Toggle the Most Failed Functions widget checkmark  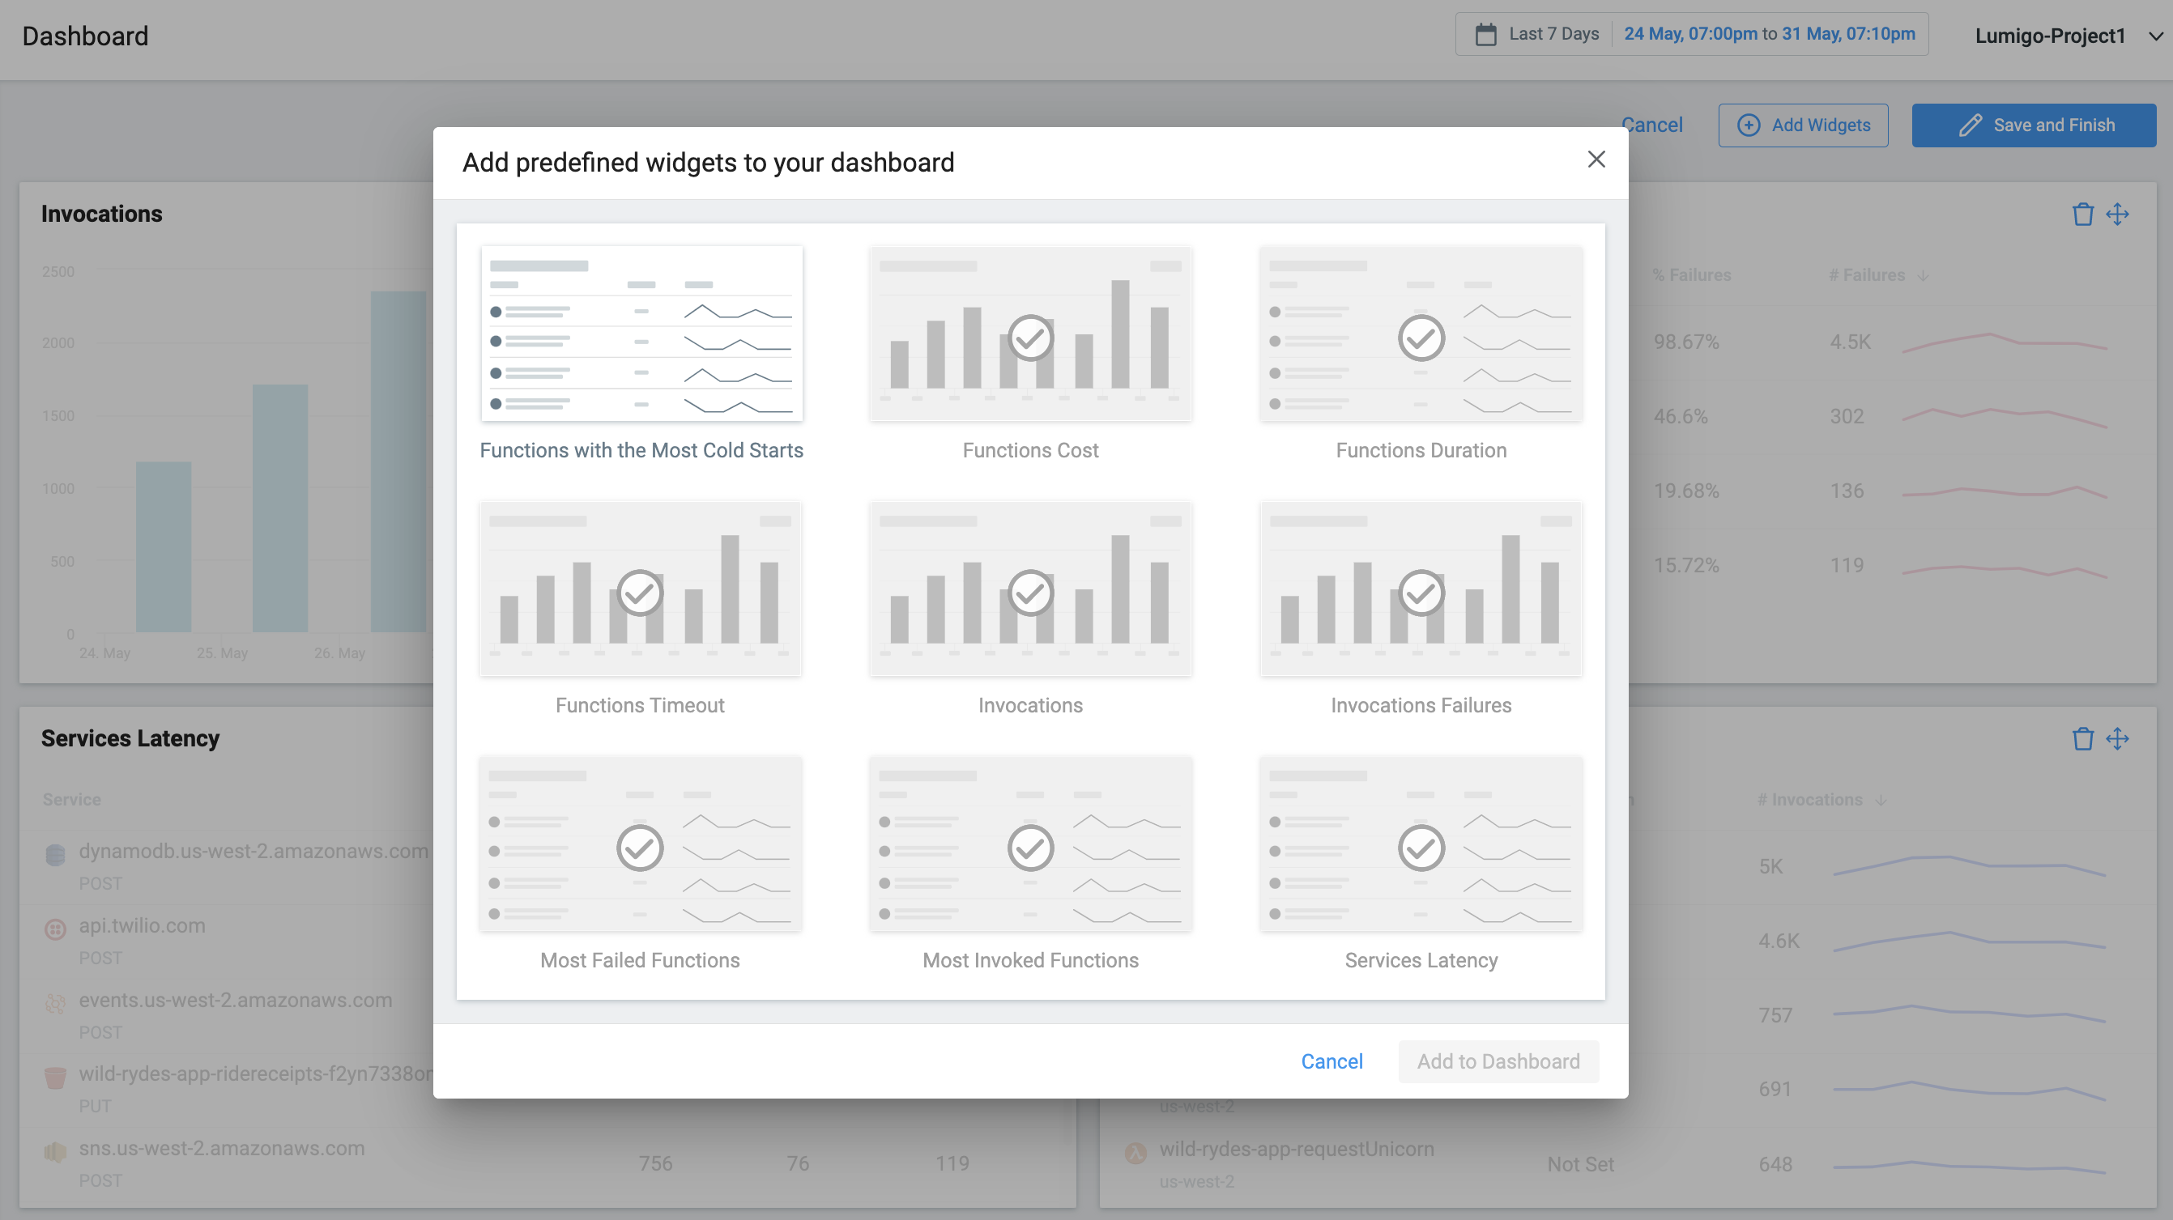(x=639, y=848)
